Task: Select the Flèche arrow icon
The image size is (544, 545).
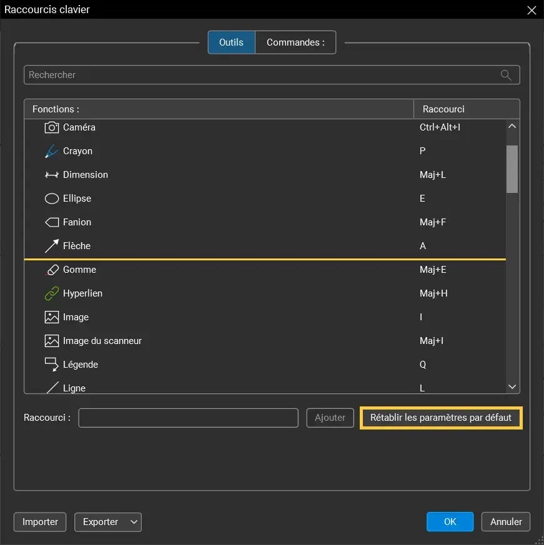Action: (x=51, y=246)
